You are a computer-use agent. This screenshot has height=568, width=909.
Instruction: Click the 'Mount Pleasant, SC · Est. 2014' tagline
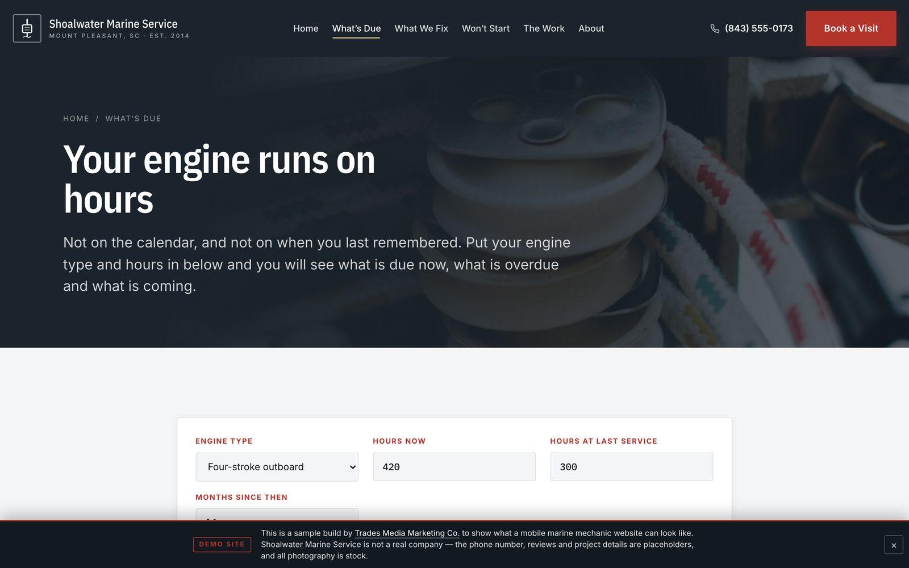pos(119,36)
